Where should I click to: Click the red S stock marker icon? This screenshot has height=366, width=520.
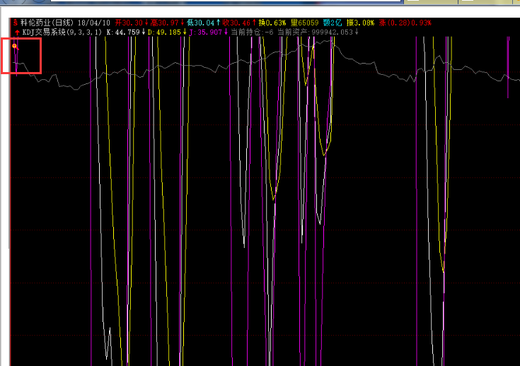tap(16, 23)
